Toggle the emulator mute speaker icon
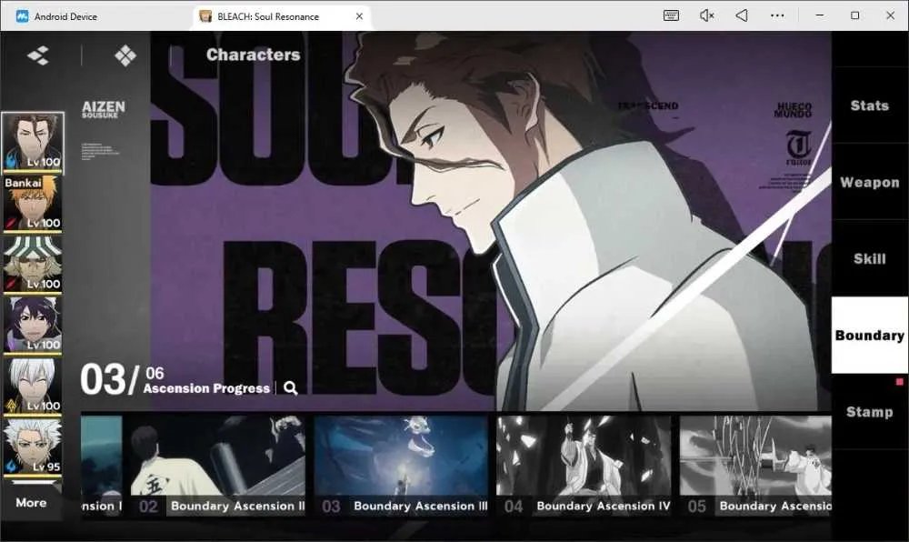The height and width of the screenshot is (542, 909). click(x=706, y=15)
